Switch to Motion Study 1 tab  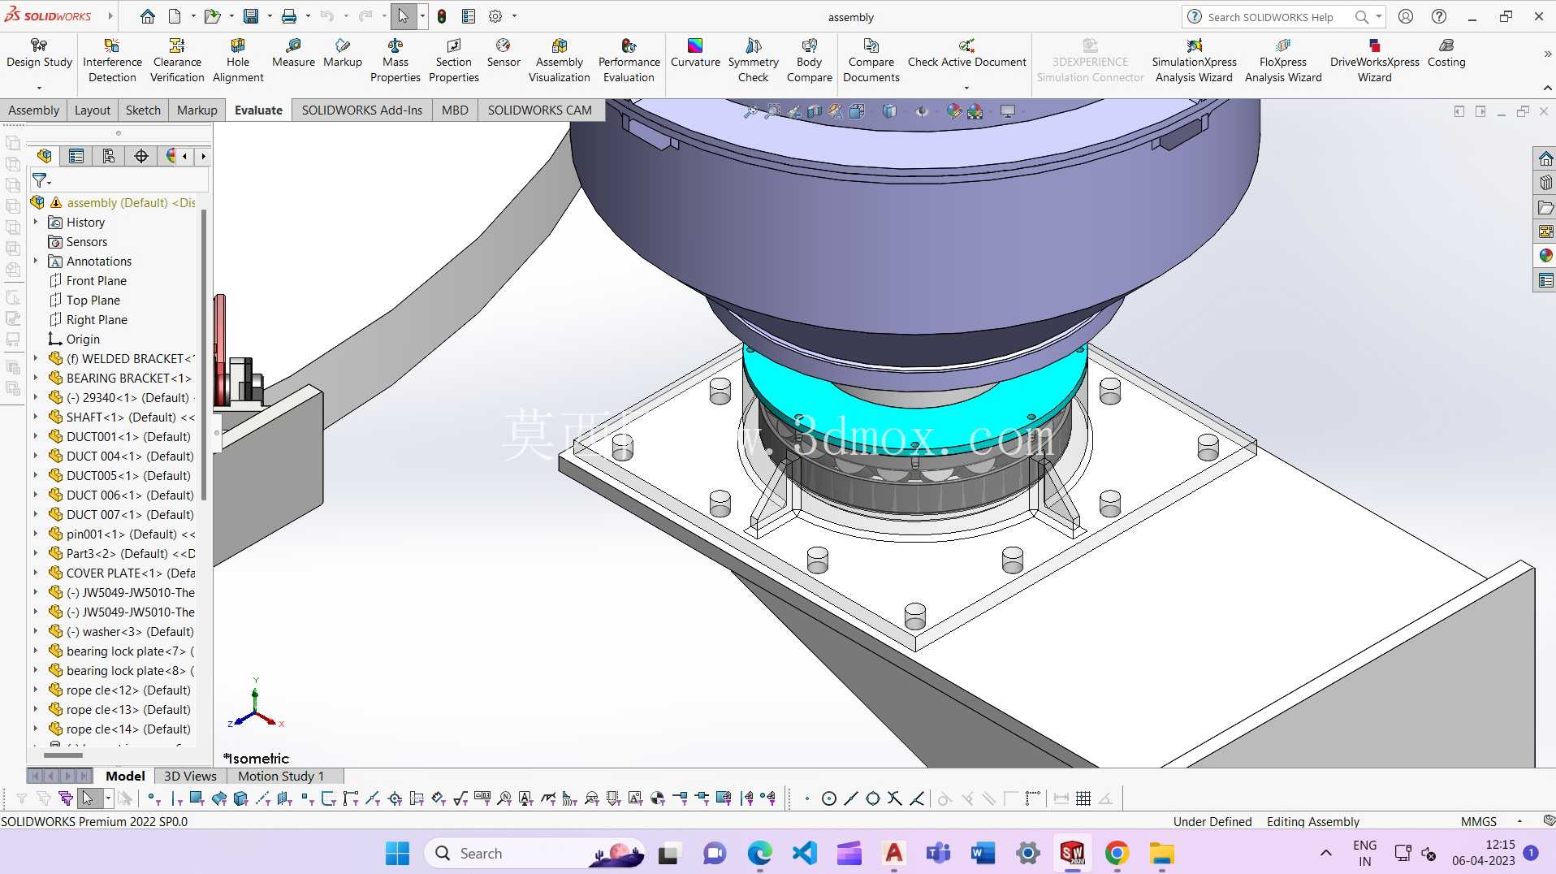point(281,776)
